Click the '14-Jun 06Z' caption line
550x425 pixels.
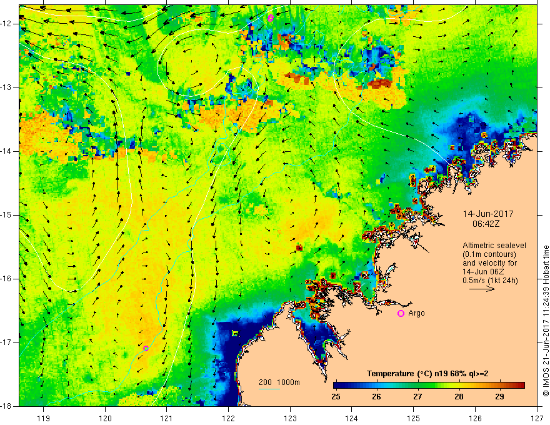(485, 272)
